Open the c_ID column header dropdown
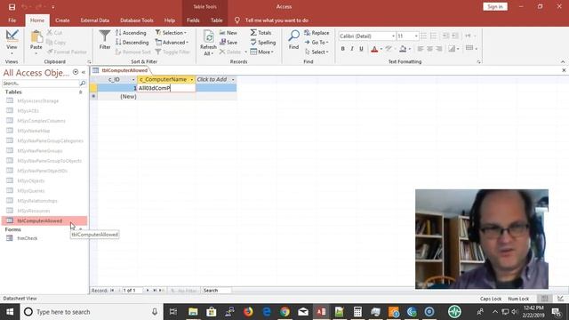Screen dimensions: 569x320 133,79
